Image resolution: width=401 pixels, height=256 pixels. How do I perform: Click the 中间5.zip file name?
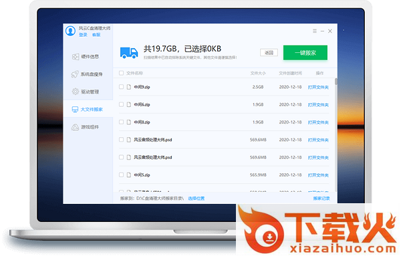tap(142, 175)
